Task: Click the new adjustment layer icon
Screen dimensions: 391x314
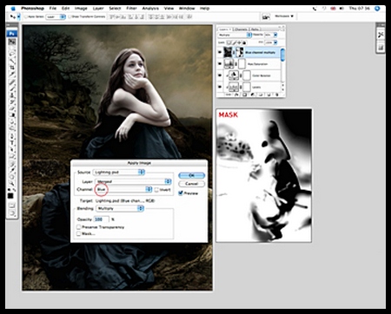Action: pyautogui.click(x=253, y=95)
